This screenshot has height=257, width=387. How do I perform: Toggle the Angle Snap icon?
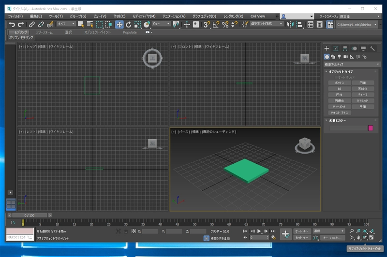point(216,24)
